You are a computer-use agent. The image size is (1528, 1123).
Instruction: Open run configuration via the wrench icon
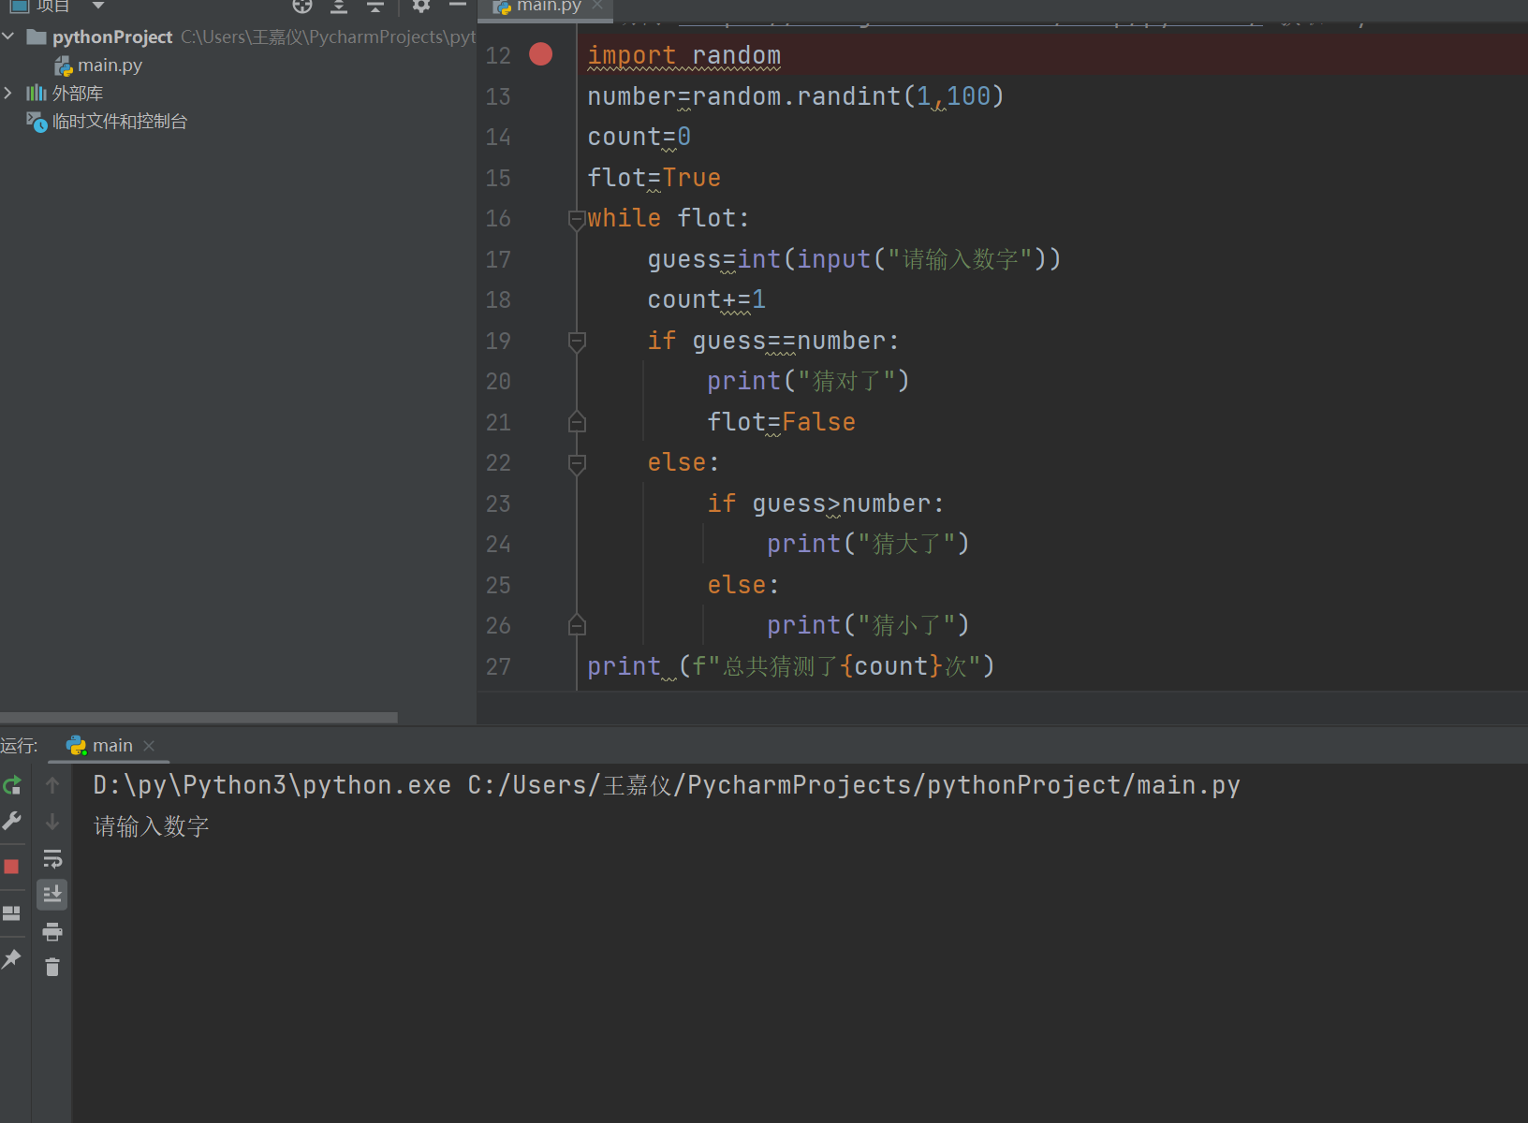tap(12, 822)
